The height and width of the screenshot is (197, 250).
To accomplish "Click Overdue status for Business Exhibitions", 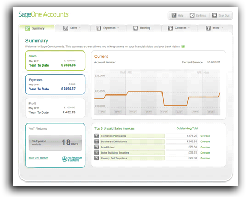I will [205, 142].
